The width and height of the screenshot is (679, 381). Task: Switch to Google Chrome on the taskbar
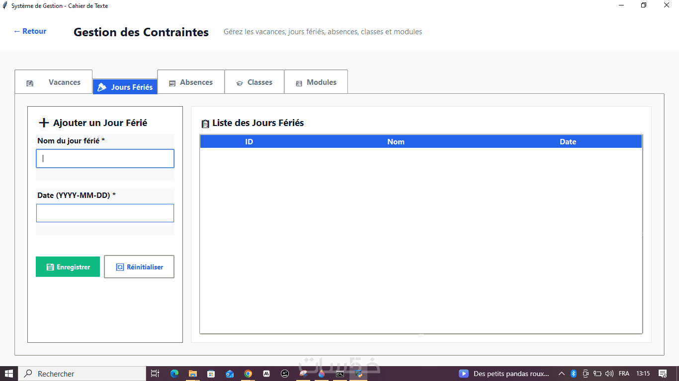[x=248, y=374]
